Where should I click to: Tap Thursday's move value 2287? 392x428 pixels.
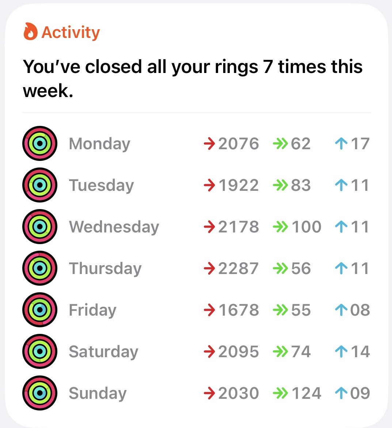click(239, 268)
